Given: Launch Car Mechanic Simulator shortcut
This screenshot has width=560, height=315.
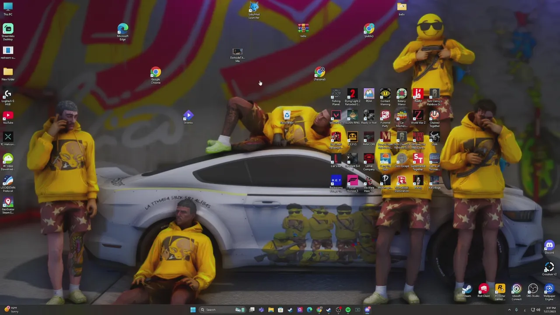Looking at the screenshot, I should (402, 119).
